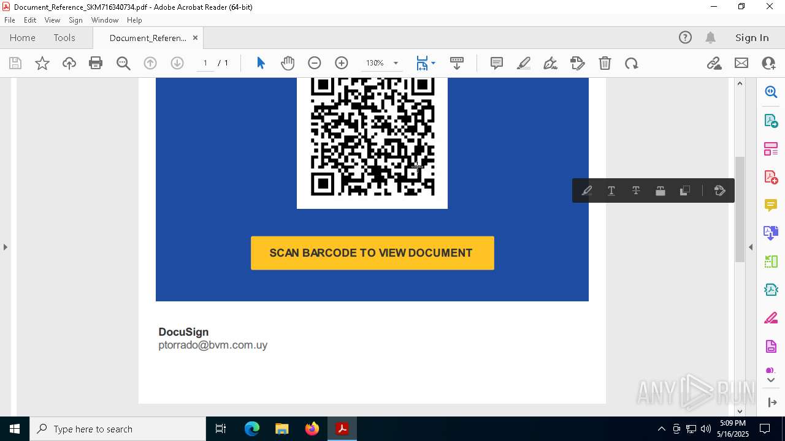Click the page number input field
785x441 pixels.
(205, 63)
